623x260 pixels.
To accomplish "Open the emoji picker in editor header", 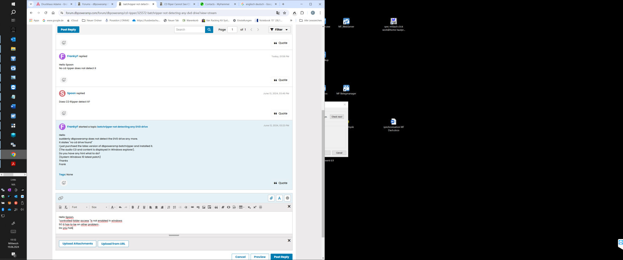I will click(x=288, y=198).
